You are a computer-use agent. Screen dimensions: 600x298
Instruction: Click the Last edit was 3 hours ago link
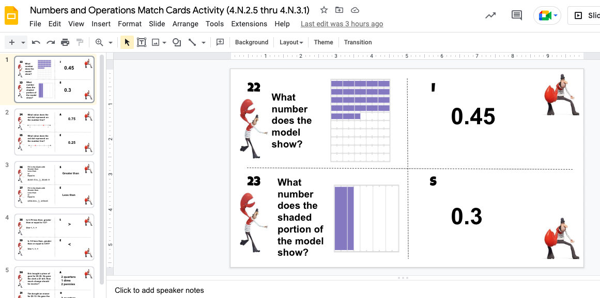tap(342, 24)
